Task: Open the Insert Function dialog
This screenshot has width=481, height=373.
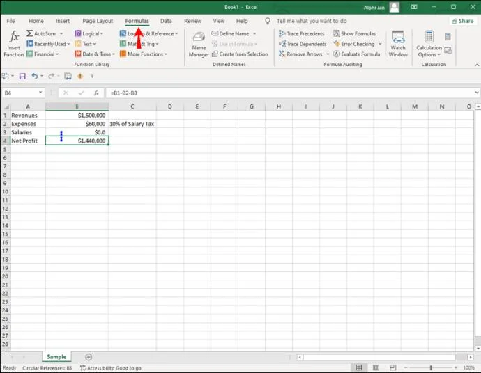Action: click(x=14, y=44)
